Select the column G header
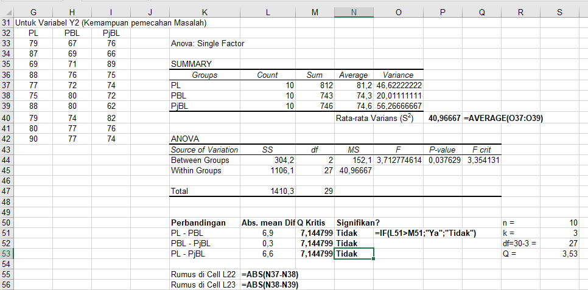This screenshot has width=588, height=290. tap(33, 10)
